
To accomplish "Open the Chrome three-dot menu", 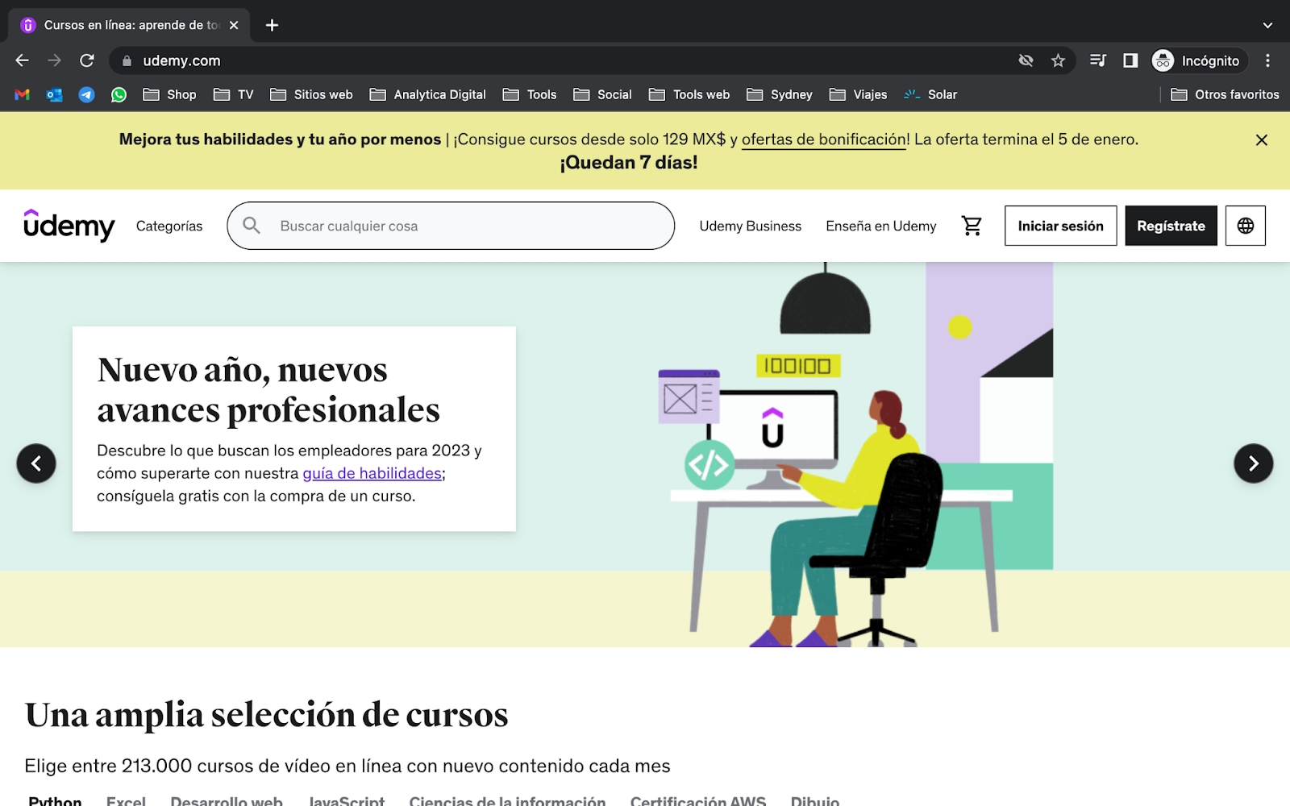I will pos(1267,60).
